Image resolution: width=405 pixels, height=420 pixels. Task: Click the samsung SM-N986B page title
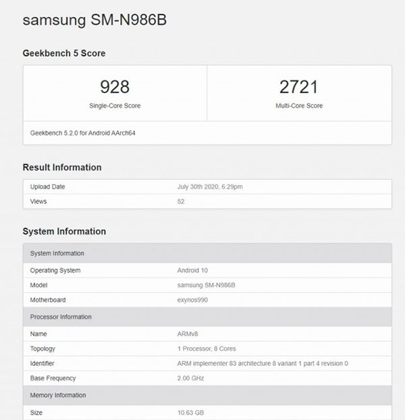(94, 20)
